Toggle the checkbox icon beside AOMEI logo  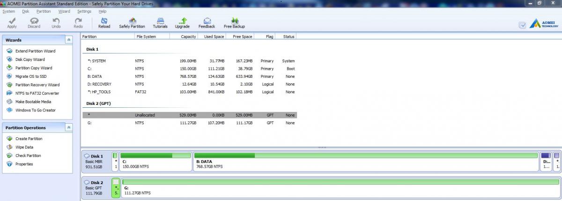522,25
